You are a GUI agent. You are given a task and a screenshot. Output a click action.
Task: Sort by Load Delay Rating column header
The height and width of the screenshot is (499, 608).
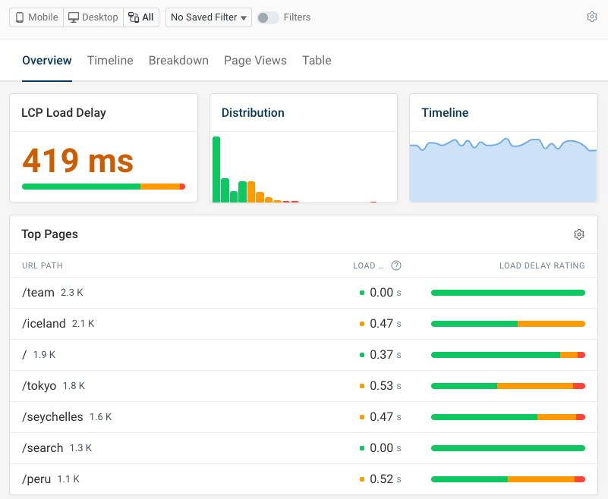click(542, 265)
